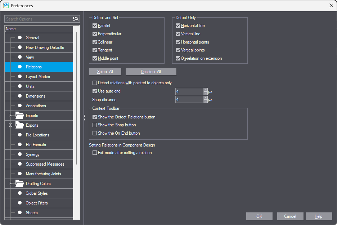Open the Layout Modes preferences page

38,77
